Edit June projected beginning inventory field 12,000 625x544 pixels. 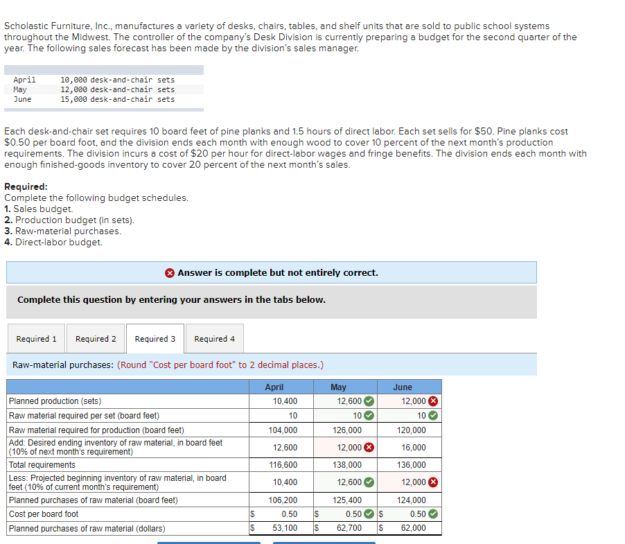point(410,482)
